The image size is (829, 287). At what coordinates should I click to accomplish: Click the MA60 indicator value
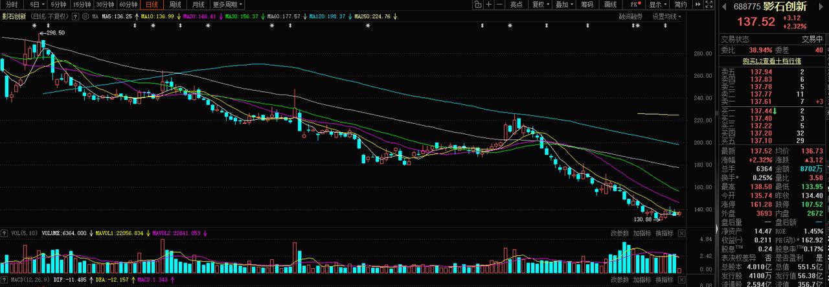tap(284, 17)
